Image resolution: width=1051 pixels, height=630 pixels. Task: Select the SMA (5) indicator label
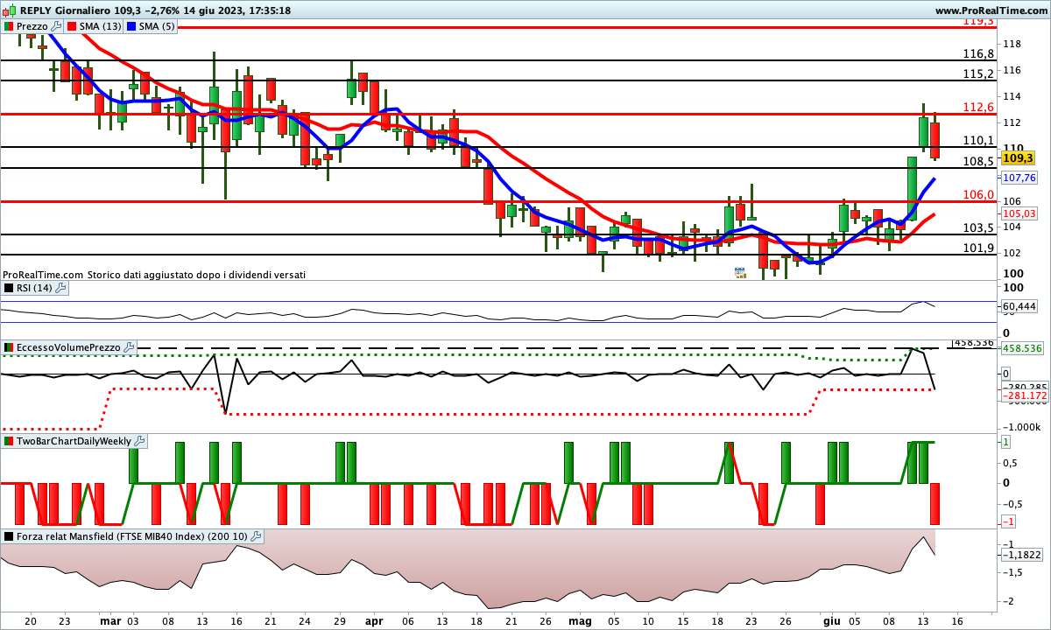tap(157, 26)
